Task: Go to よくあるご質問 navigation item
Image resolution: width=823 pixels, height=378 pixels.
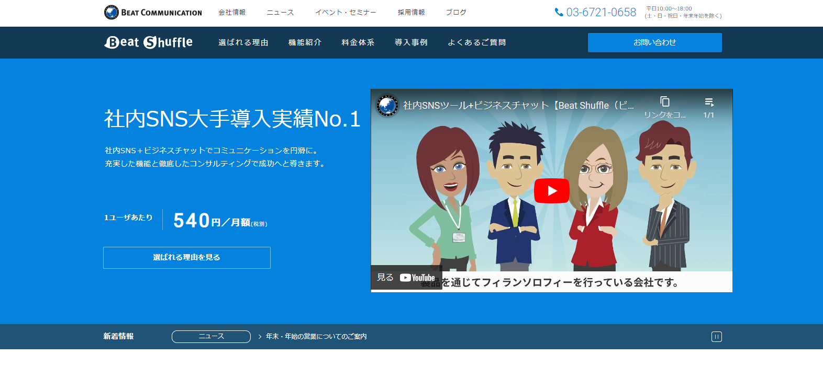Action: click(x=477, y=42)
